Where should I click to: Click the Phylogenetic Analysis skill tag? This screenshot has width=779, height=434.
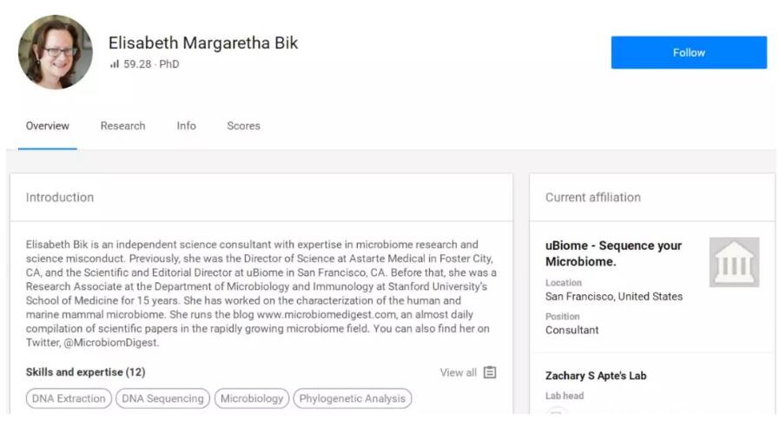pos(352,398)
